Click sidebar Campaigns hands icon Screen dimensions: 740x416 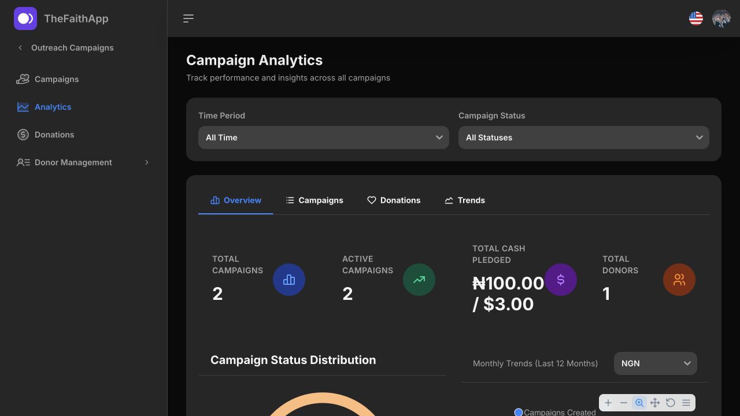23,79
